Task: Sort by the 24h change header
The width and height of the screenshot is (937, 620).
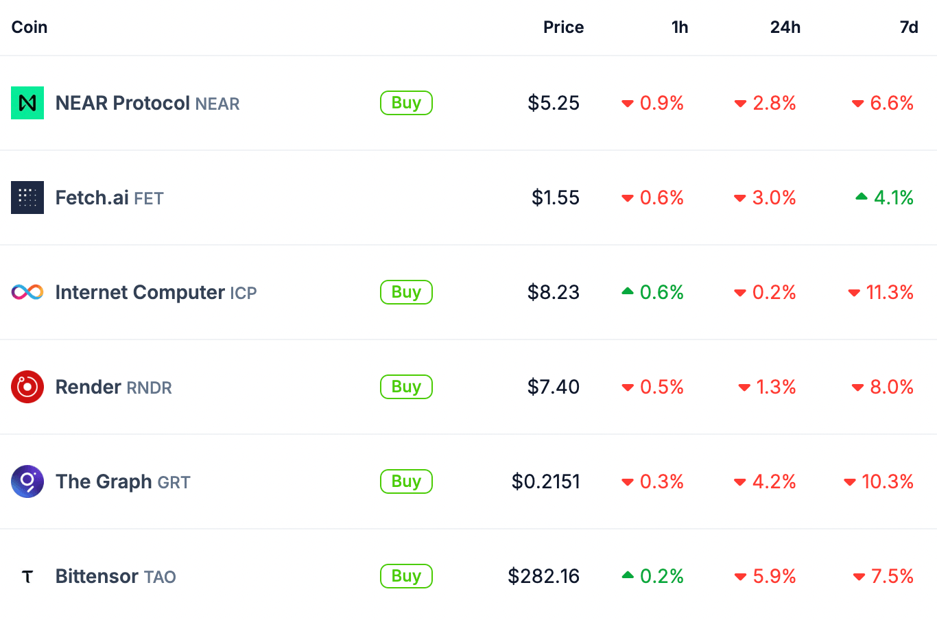Action: pos(785,27)
